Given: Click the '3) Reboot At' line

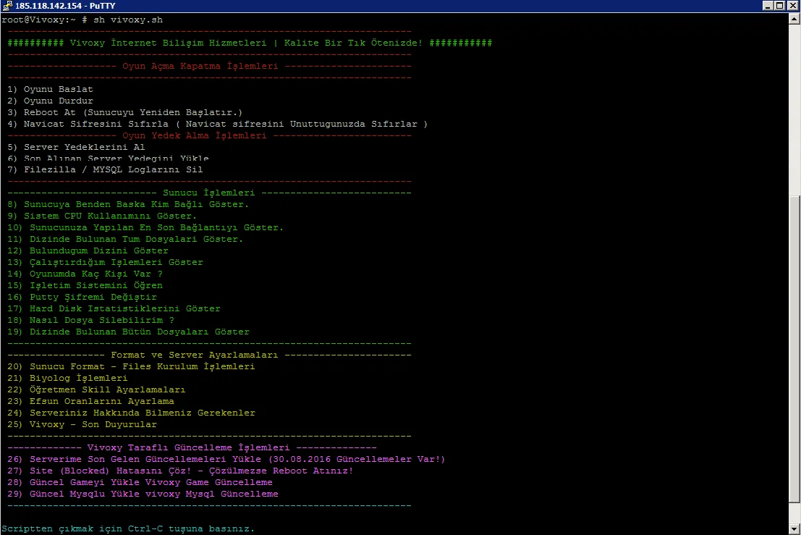Looking at the screenshot, I should tap(124, 112).
